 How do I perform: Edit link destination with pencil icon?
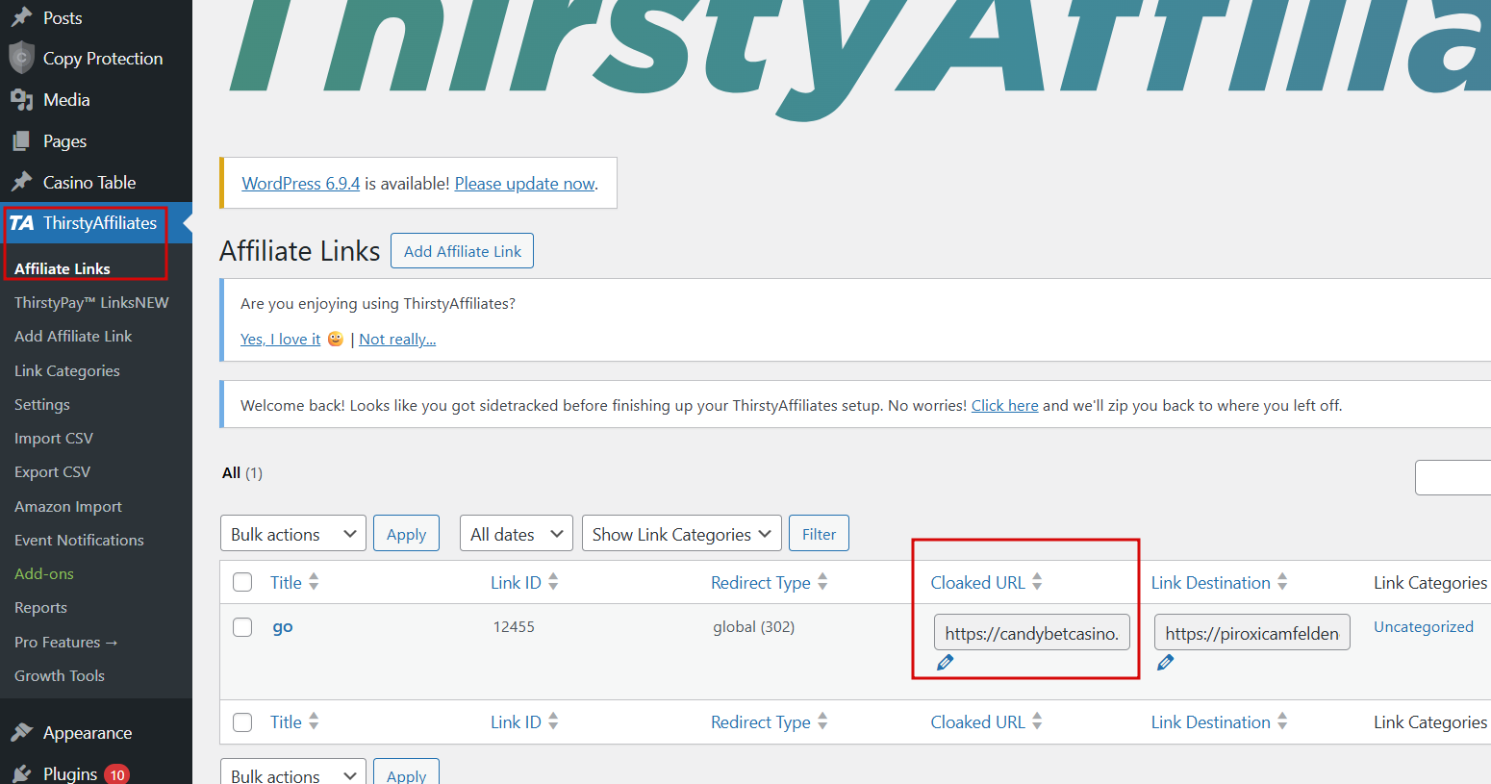[1165, 663]
